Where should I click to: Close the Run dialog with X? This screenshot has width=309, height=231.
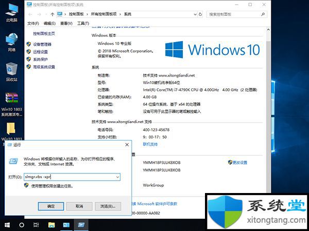pos(127,145)
